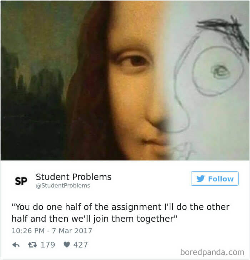
Task: View the 179 retweets count
Action: [x=48, y=245]
